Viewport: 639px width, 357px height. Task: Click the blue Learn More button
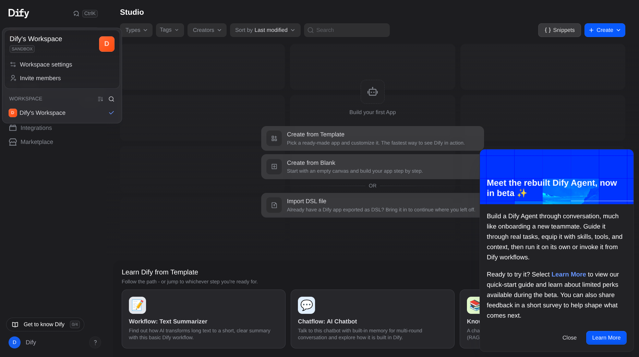(606, 338)
